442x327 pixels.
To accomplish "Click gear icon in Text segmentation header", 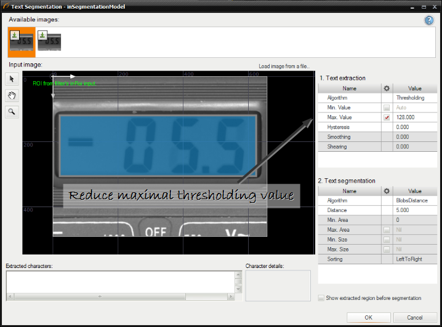I will (386, 191).
